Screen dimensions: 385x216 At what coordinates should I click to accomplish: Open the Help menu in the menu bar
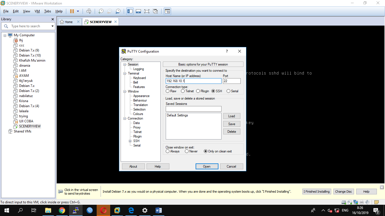point(59,11)
